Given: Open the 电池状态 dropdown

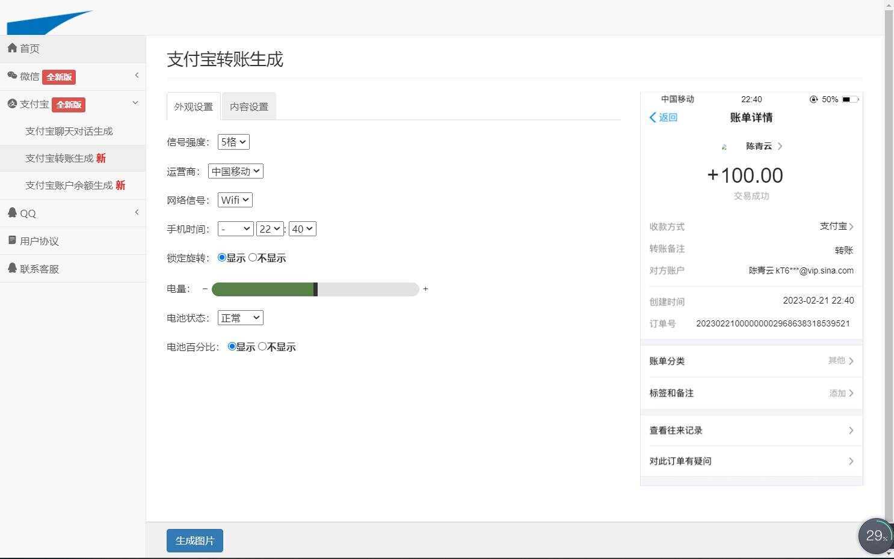Looking at the screenshot, I should pos(239,317).
